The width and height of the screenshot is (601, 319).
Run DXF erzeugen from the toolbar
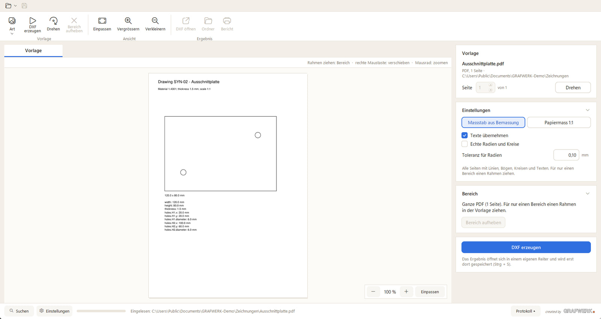[x=33, y=25]
